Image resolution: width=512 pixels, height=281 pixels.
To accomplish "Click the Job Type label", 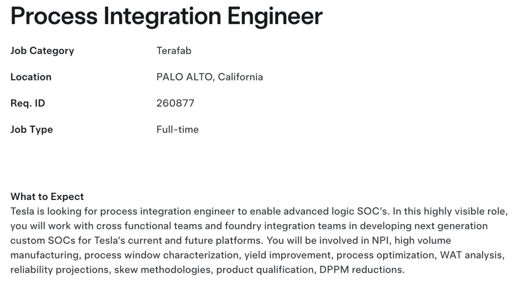I will [x=31, y=129].
